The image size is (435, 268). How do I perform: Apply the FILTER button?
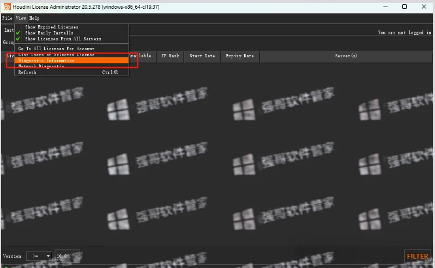[x=418, y=256]
